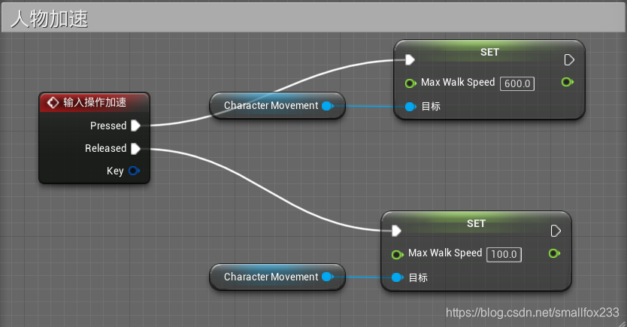Click the Max Walk Speed input pin beside 600.0
This screenshot has height=327, width=627.
click(410, 83)
